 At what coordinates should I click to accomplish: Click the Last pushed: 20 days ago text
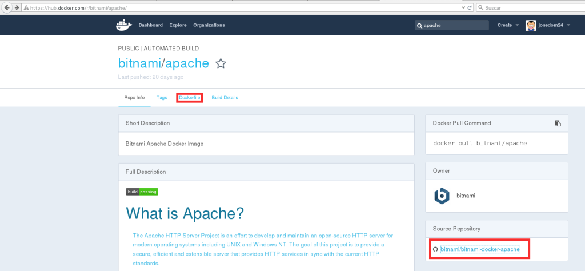[150, 77]
